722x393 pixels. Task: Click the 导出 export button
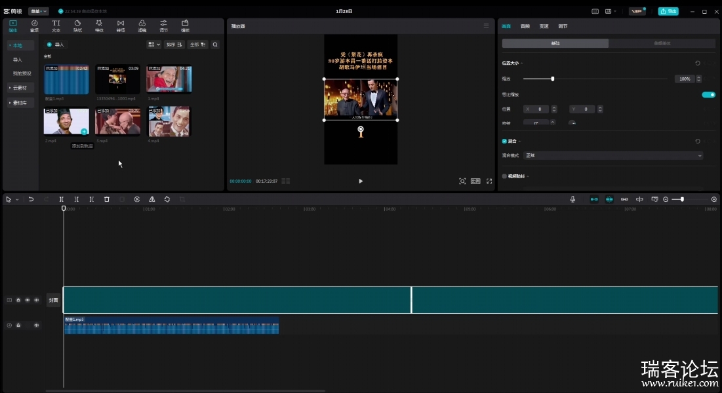668,11
